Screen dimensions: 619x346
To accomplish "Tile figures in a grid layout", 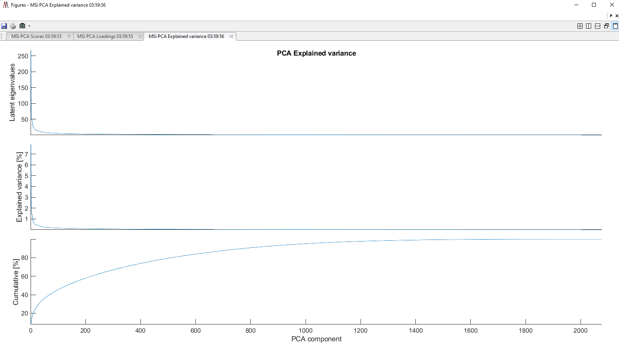I will (580, 26).
